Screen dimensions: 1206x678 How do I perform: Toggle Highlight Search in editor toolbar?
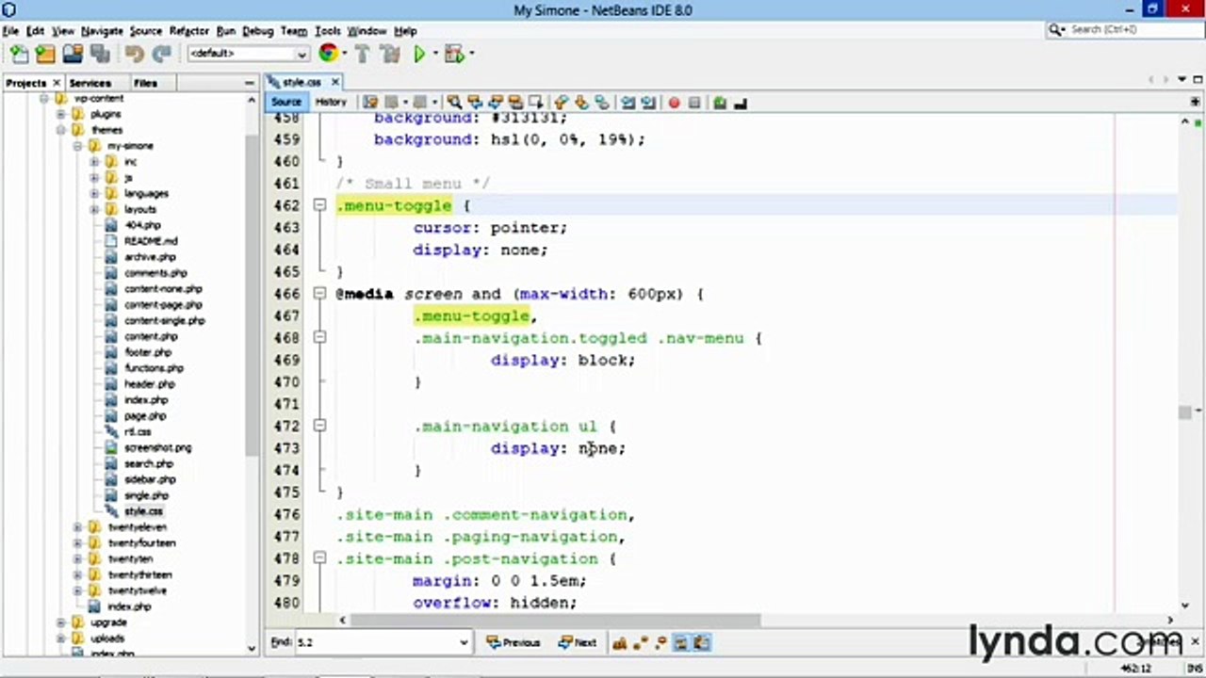[515, 103]
